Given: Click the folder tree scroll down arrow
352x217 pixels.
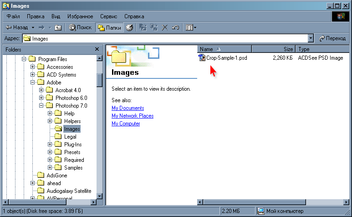Looking at the screenshot, I should point(99,196).
